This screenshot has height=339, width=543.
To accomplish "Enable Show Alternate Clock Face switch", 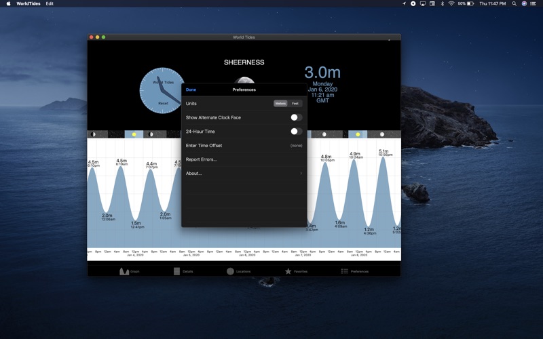I will (x=296, y=117).
